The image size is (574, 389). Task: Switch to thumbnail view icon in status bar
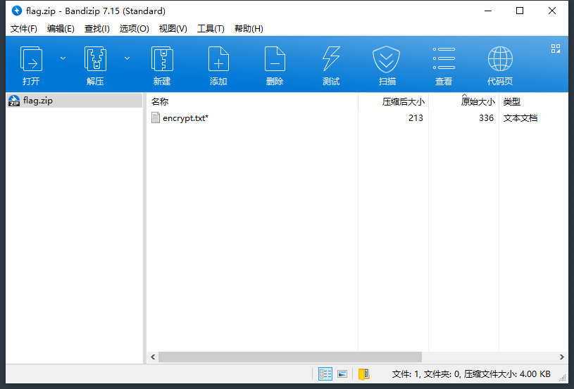click(x=342, y=374)
